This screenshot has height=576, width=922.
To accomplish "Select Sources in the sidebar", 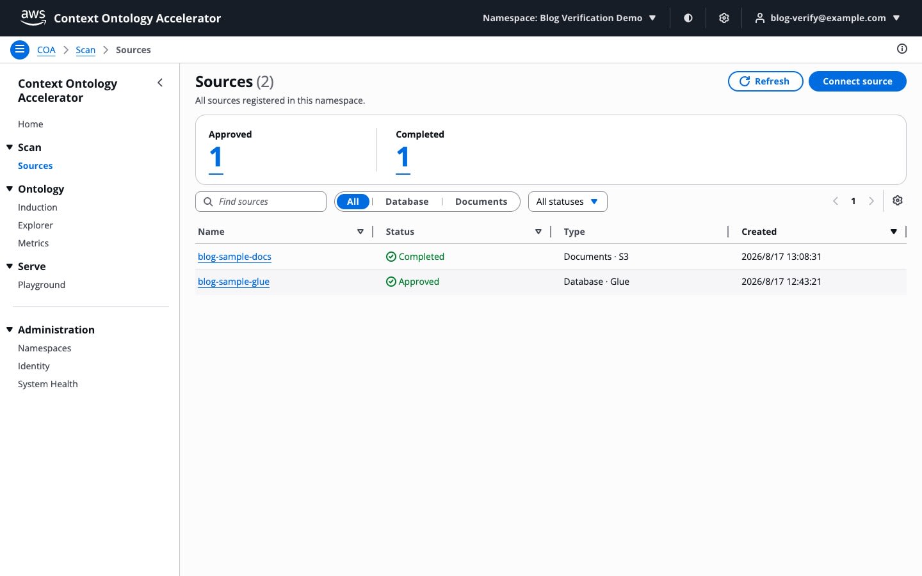I will [35, 166].
